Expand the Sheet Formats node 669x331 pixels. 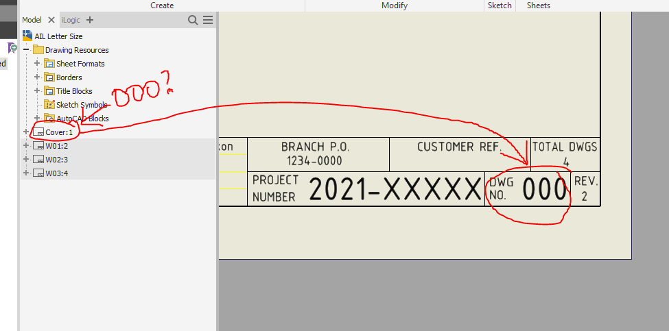[38, 64]
